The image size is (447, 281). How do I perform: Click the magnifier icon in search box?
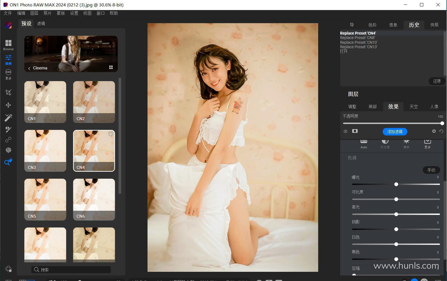tap(37, 270)
